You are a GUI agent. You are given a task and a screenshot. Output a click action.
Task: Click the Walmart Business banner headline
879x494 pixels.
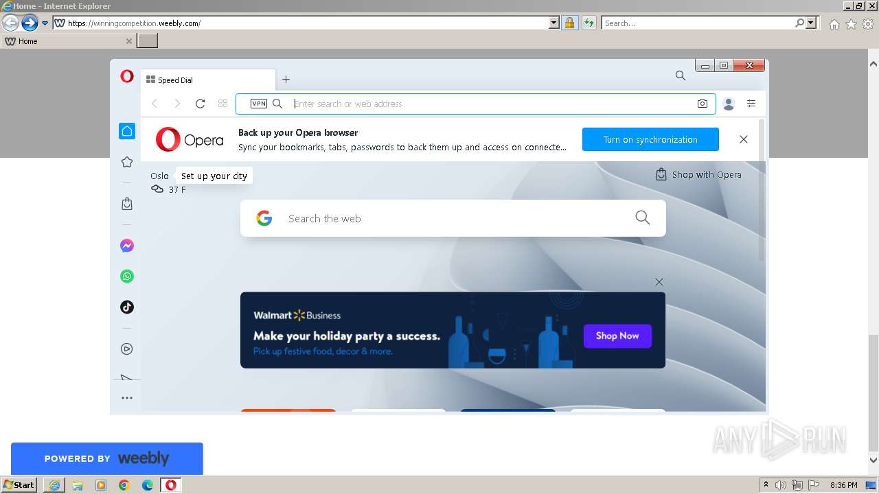click(x=347, y=336)
